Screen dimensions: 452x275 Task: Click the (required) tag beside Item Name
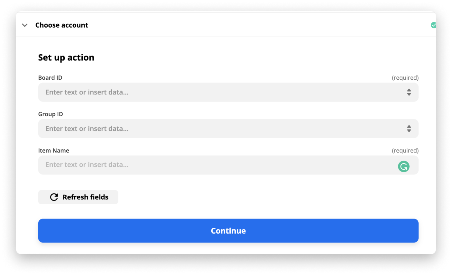(405, 150)
